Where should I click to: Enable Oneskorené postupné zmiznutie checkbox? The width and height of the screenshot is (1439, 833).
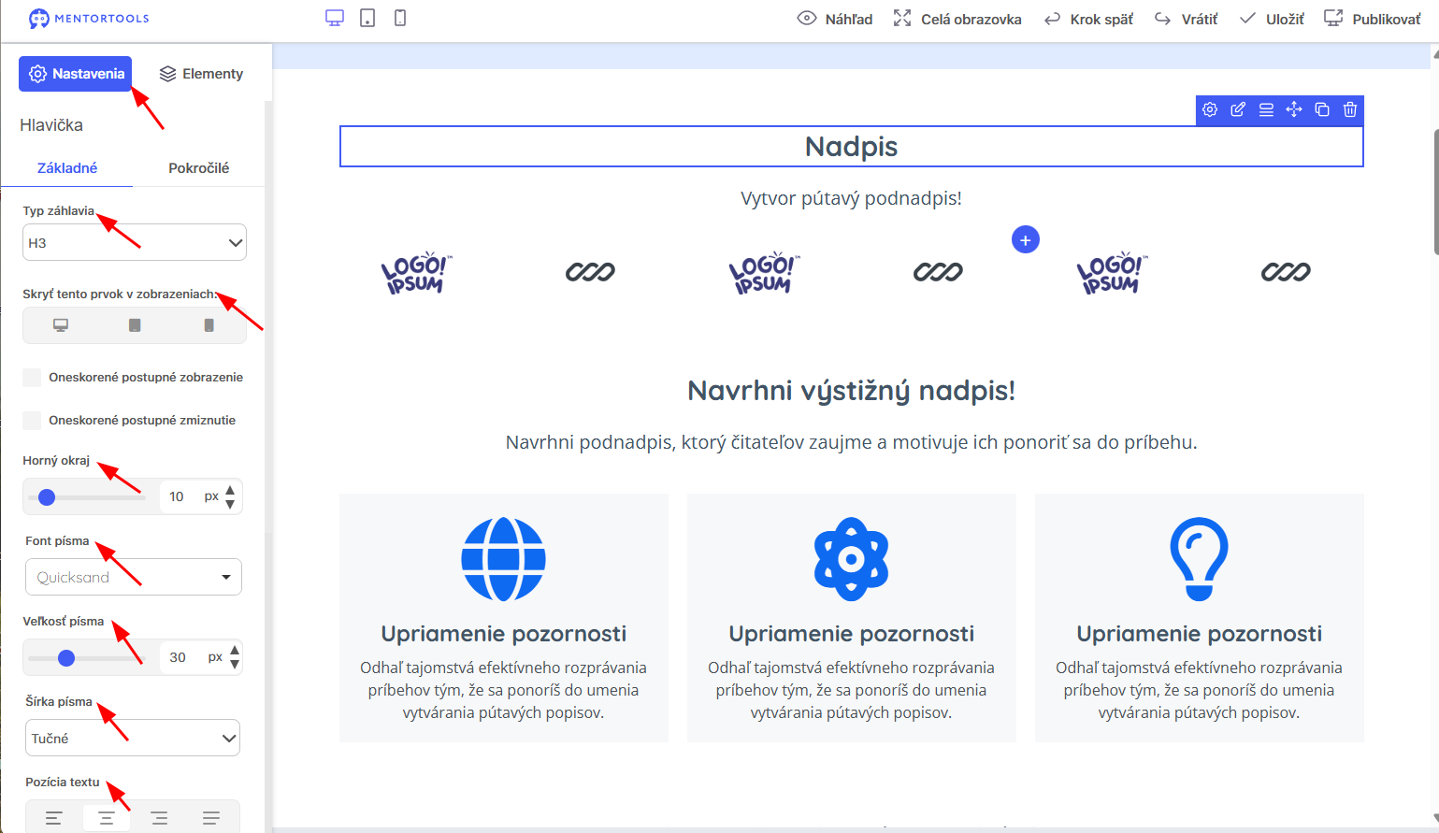click(x=32, y=421)
